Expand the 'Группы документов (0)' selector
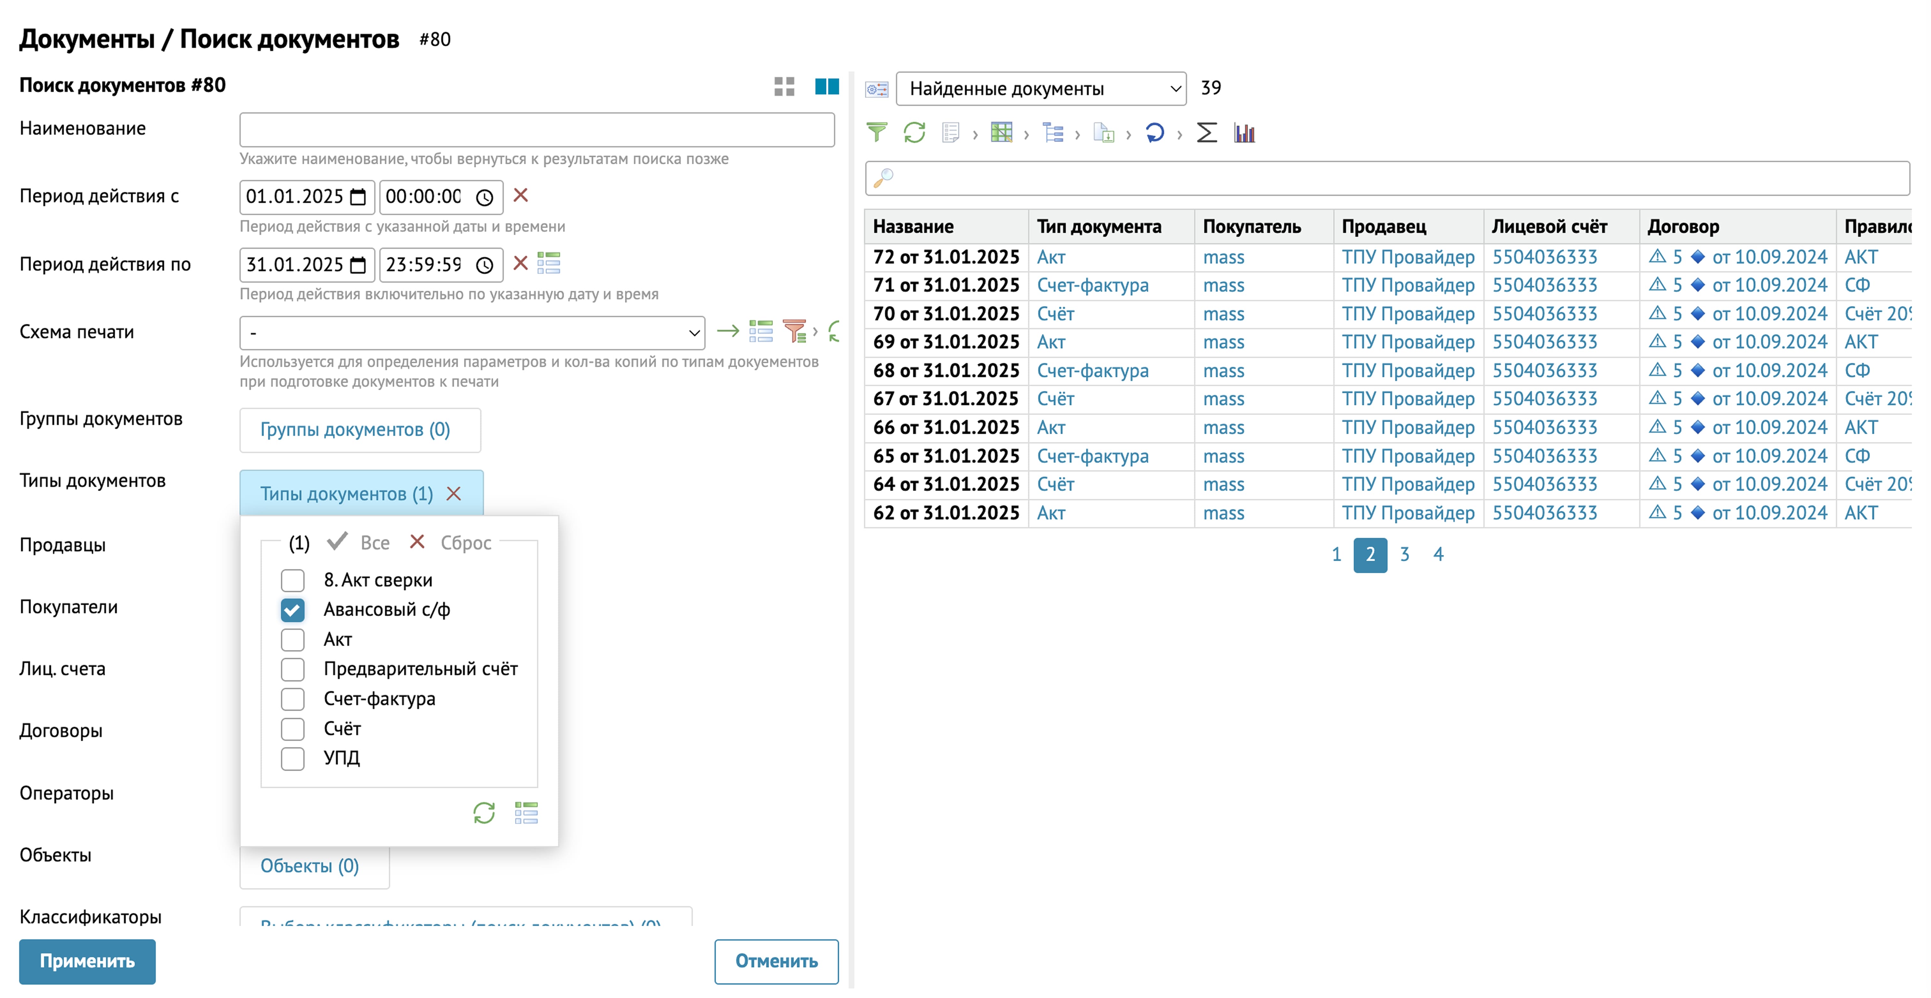The width and height of the screenshot is (1931, 998). [360, 430]
